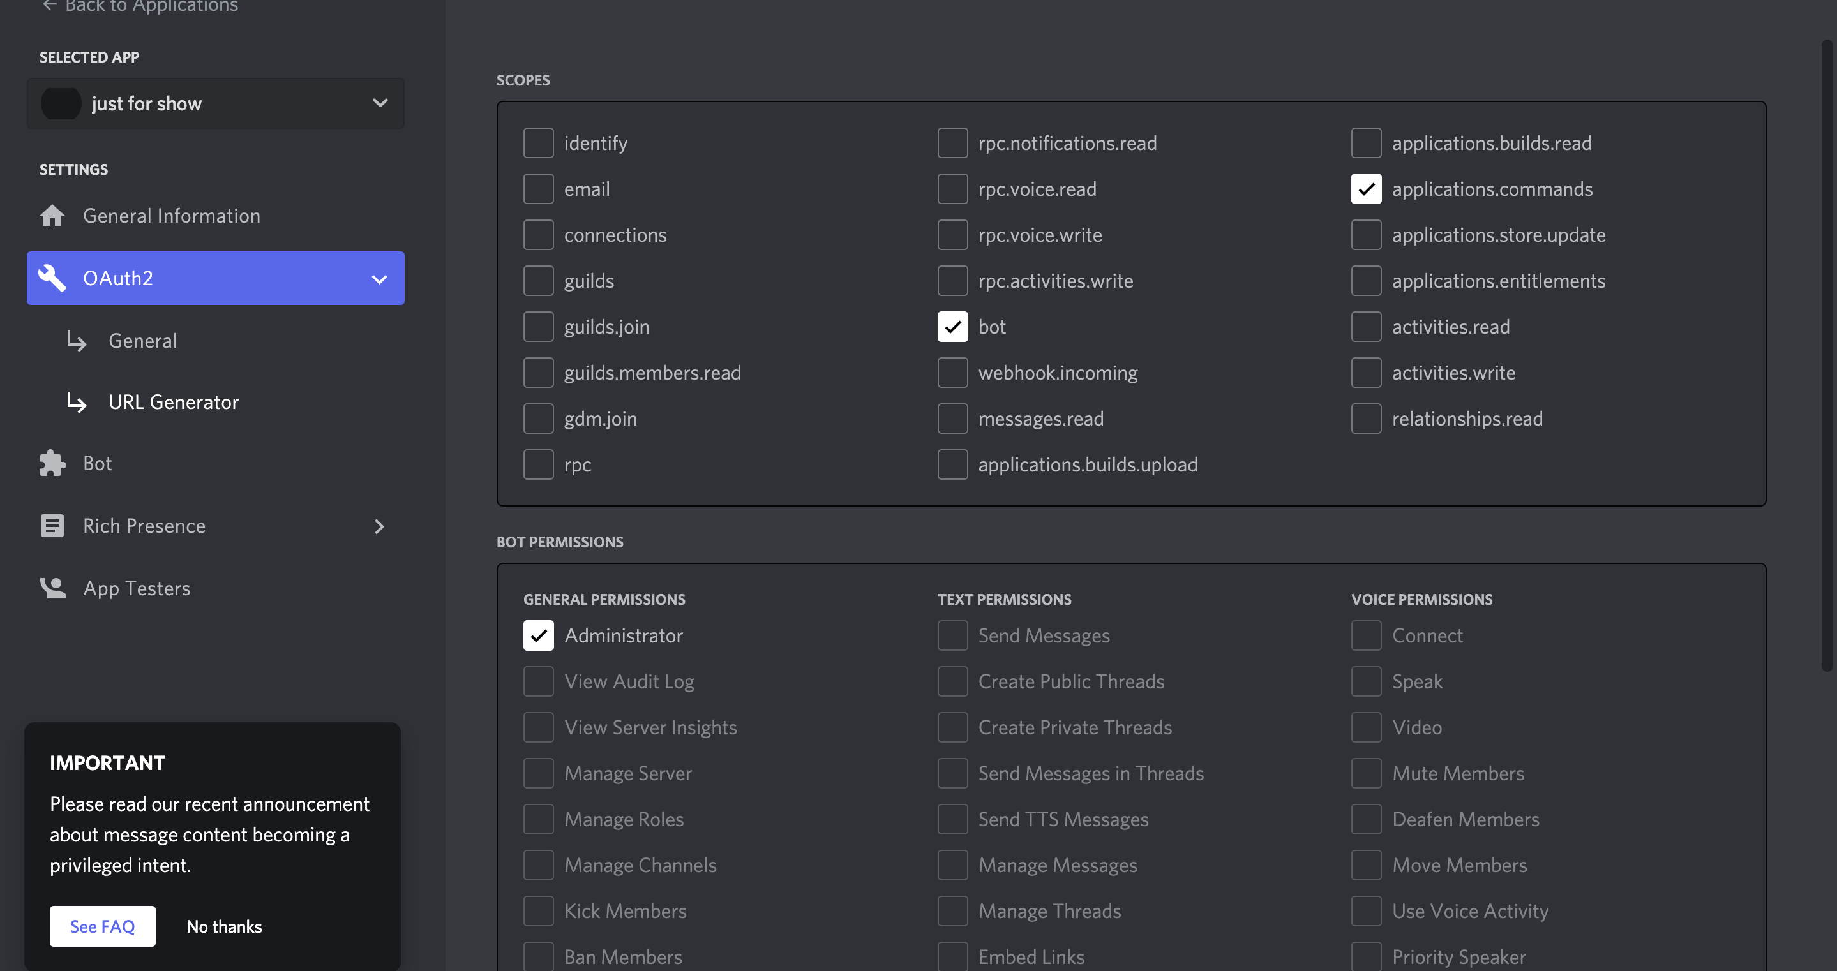Enable the identify scope checkbox
Screen dimensions: 1837x971
click(539, 142)
